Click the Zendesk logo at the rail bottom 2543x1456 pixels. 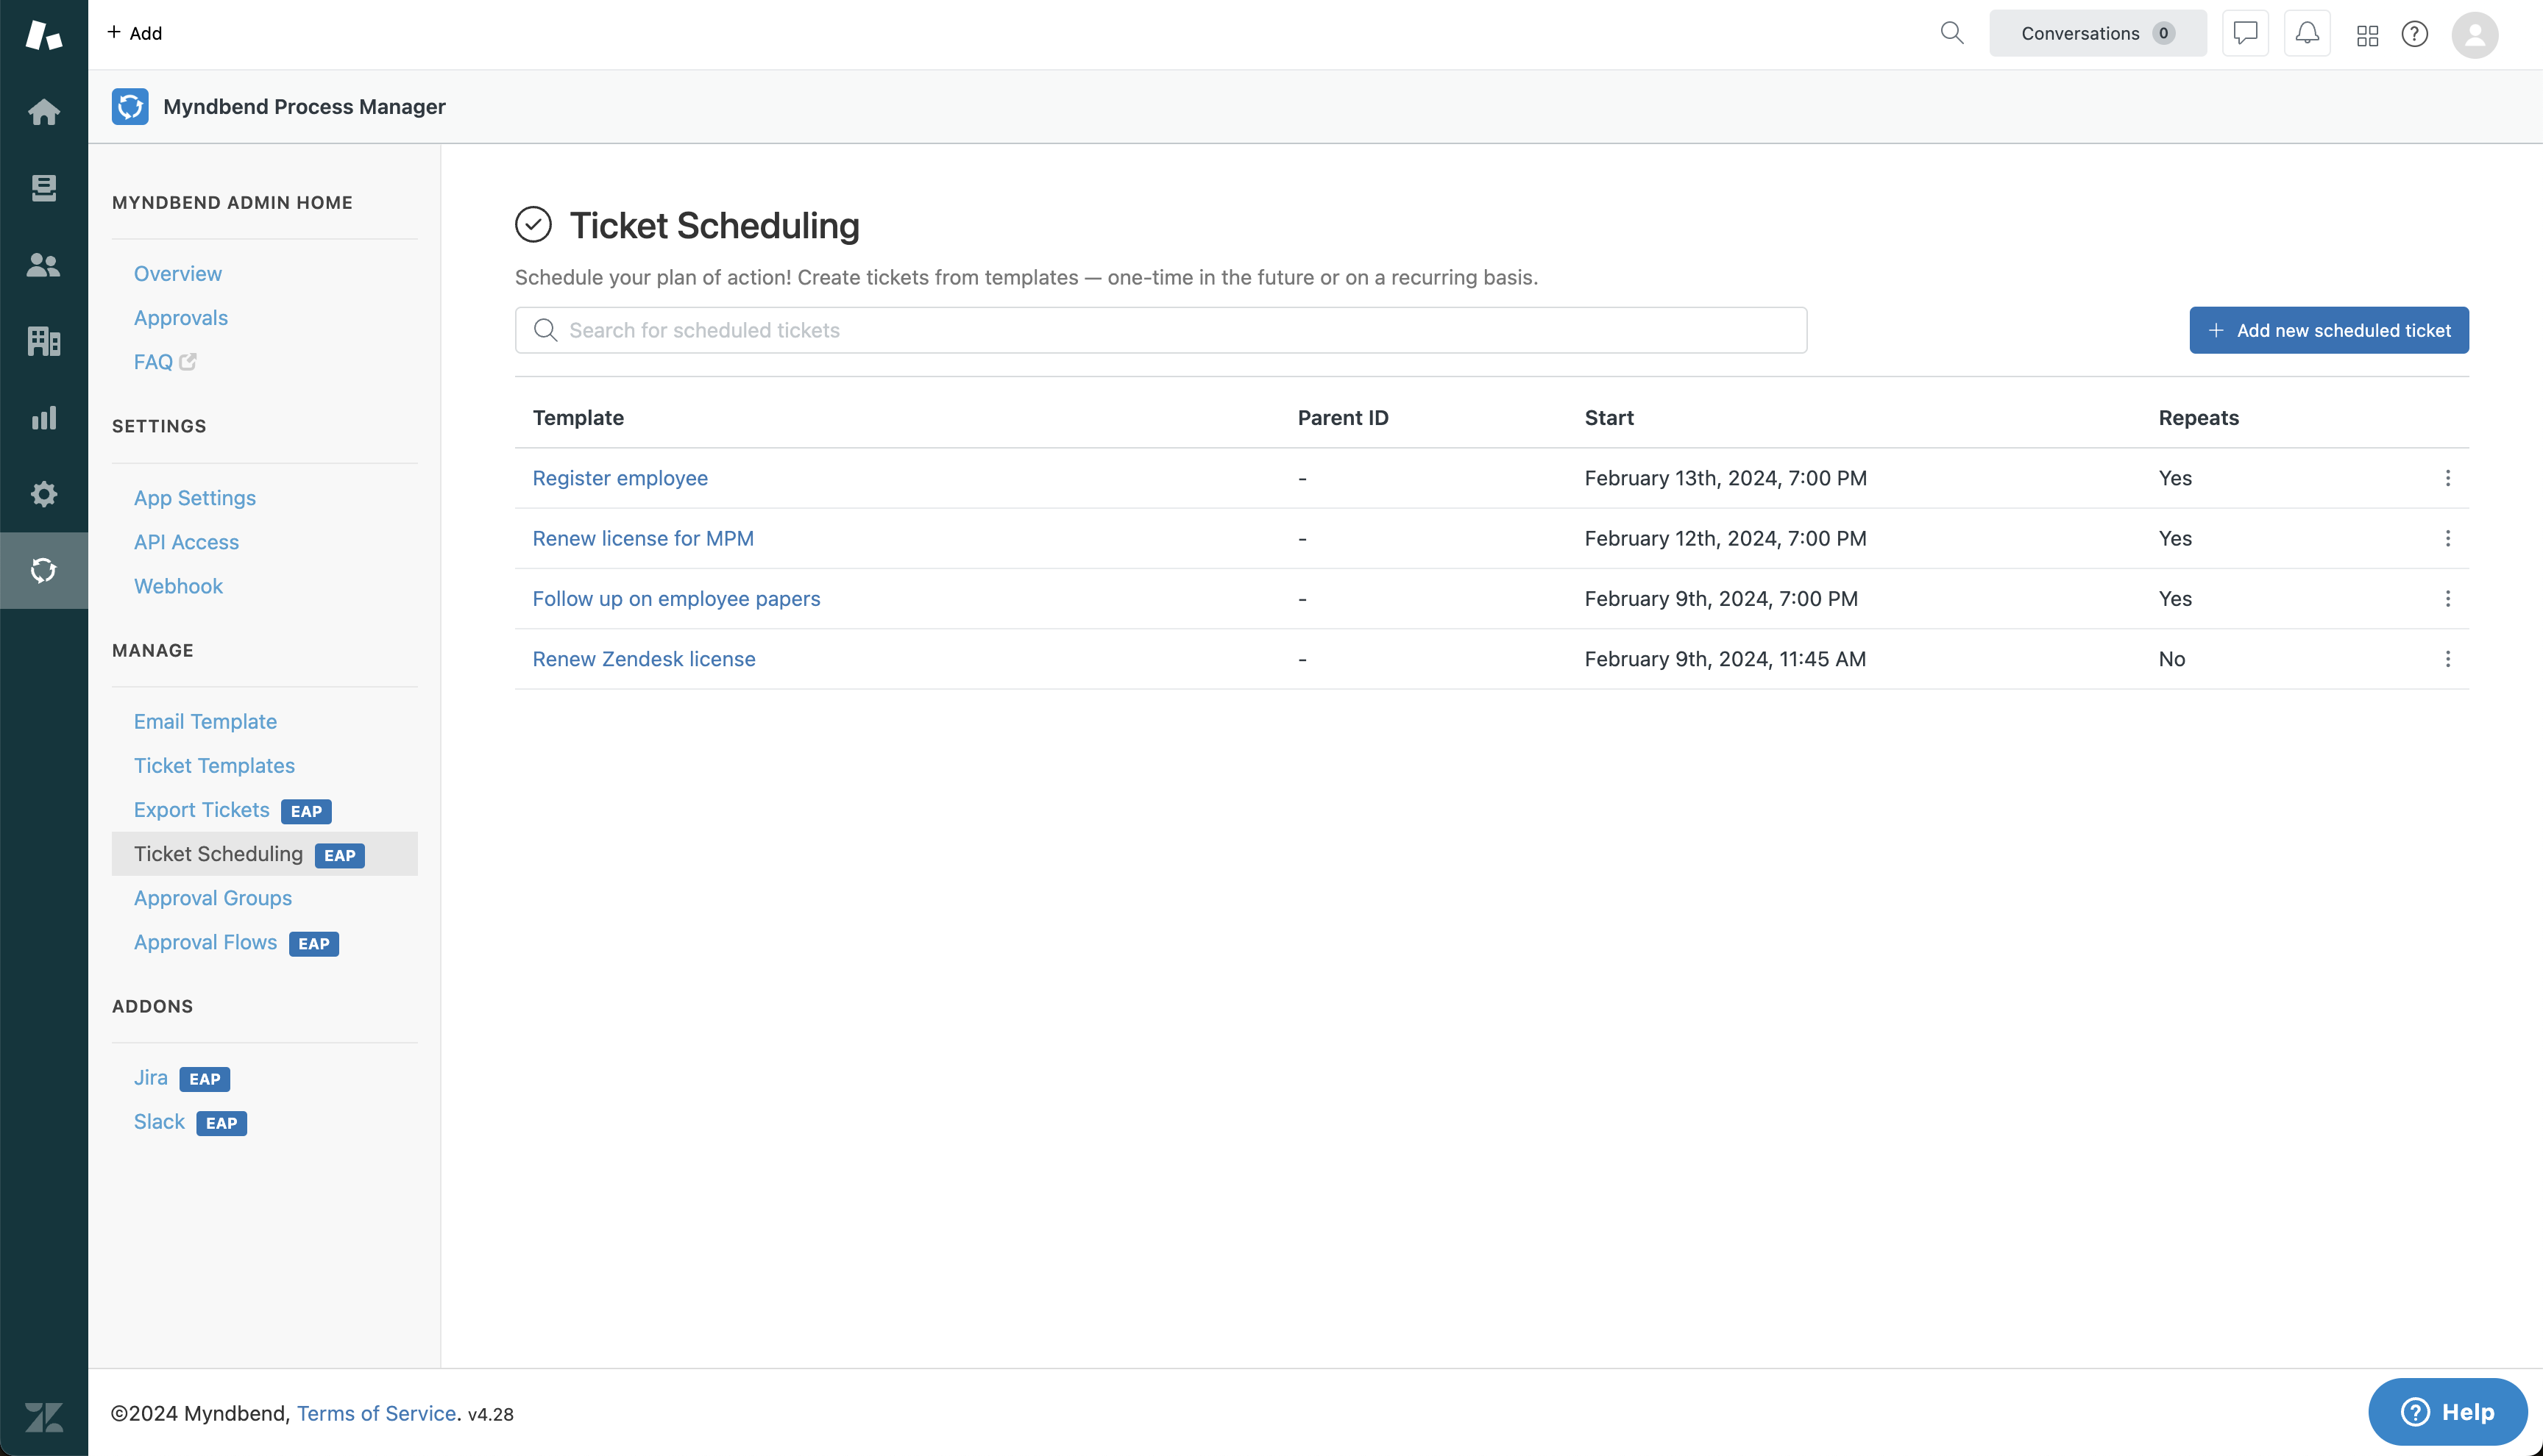(x=43, y=1416)
